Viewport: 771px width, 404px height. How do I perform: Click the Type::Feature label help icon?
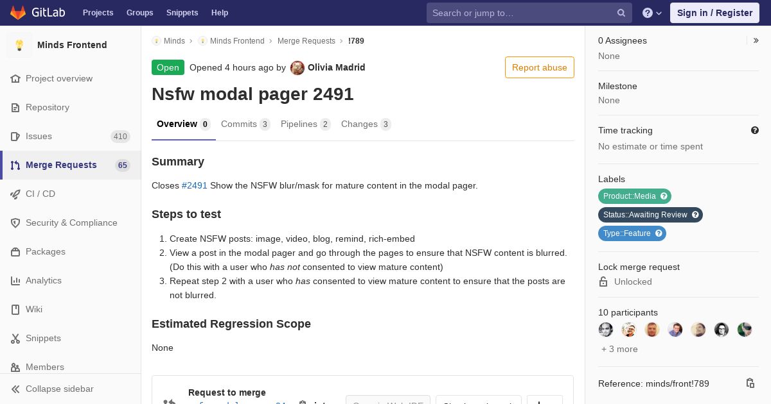tap(659, 233)
